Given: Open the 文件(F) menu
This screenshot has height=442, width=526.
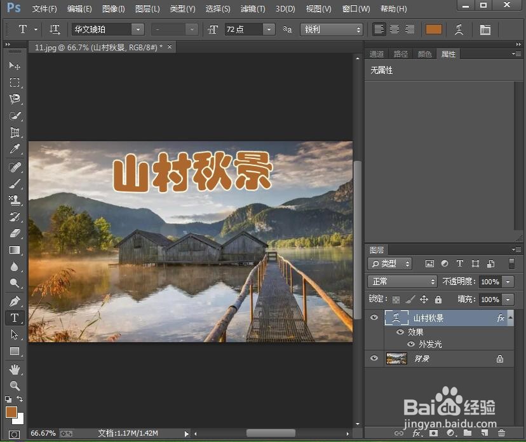Looking at the screenshot, I should 44,9.
